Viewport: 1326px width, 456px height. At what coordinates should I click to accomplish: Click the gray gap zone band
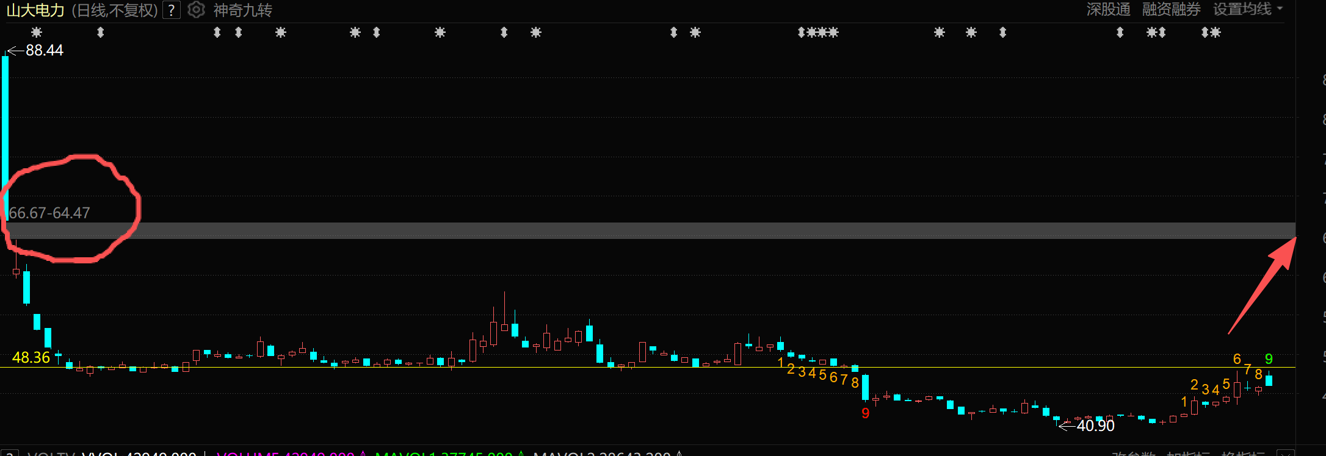[x=650, y=230]
